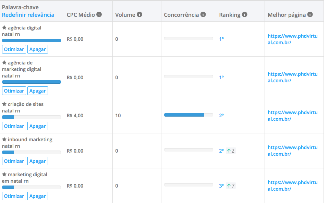Delete marketing digital em natal rn with Apagar
The width and height of the screenshot is (329, 203).
(x=38, y=196)
